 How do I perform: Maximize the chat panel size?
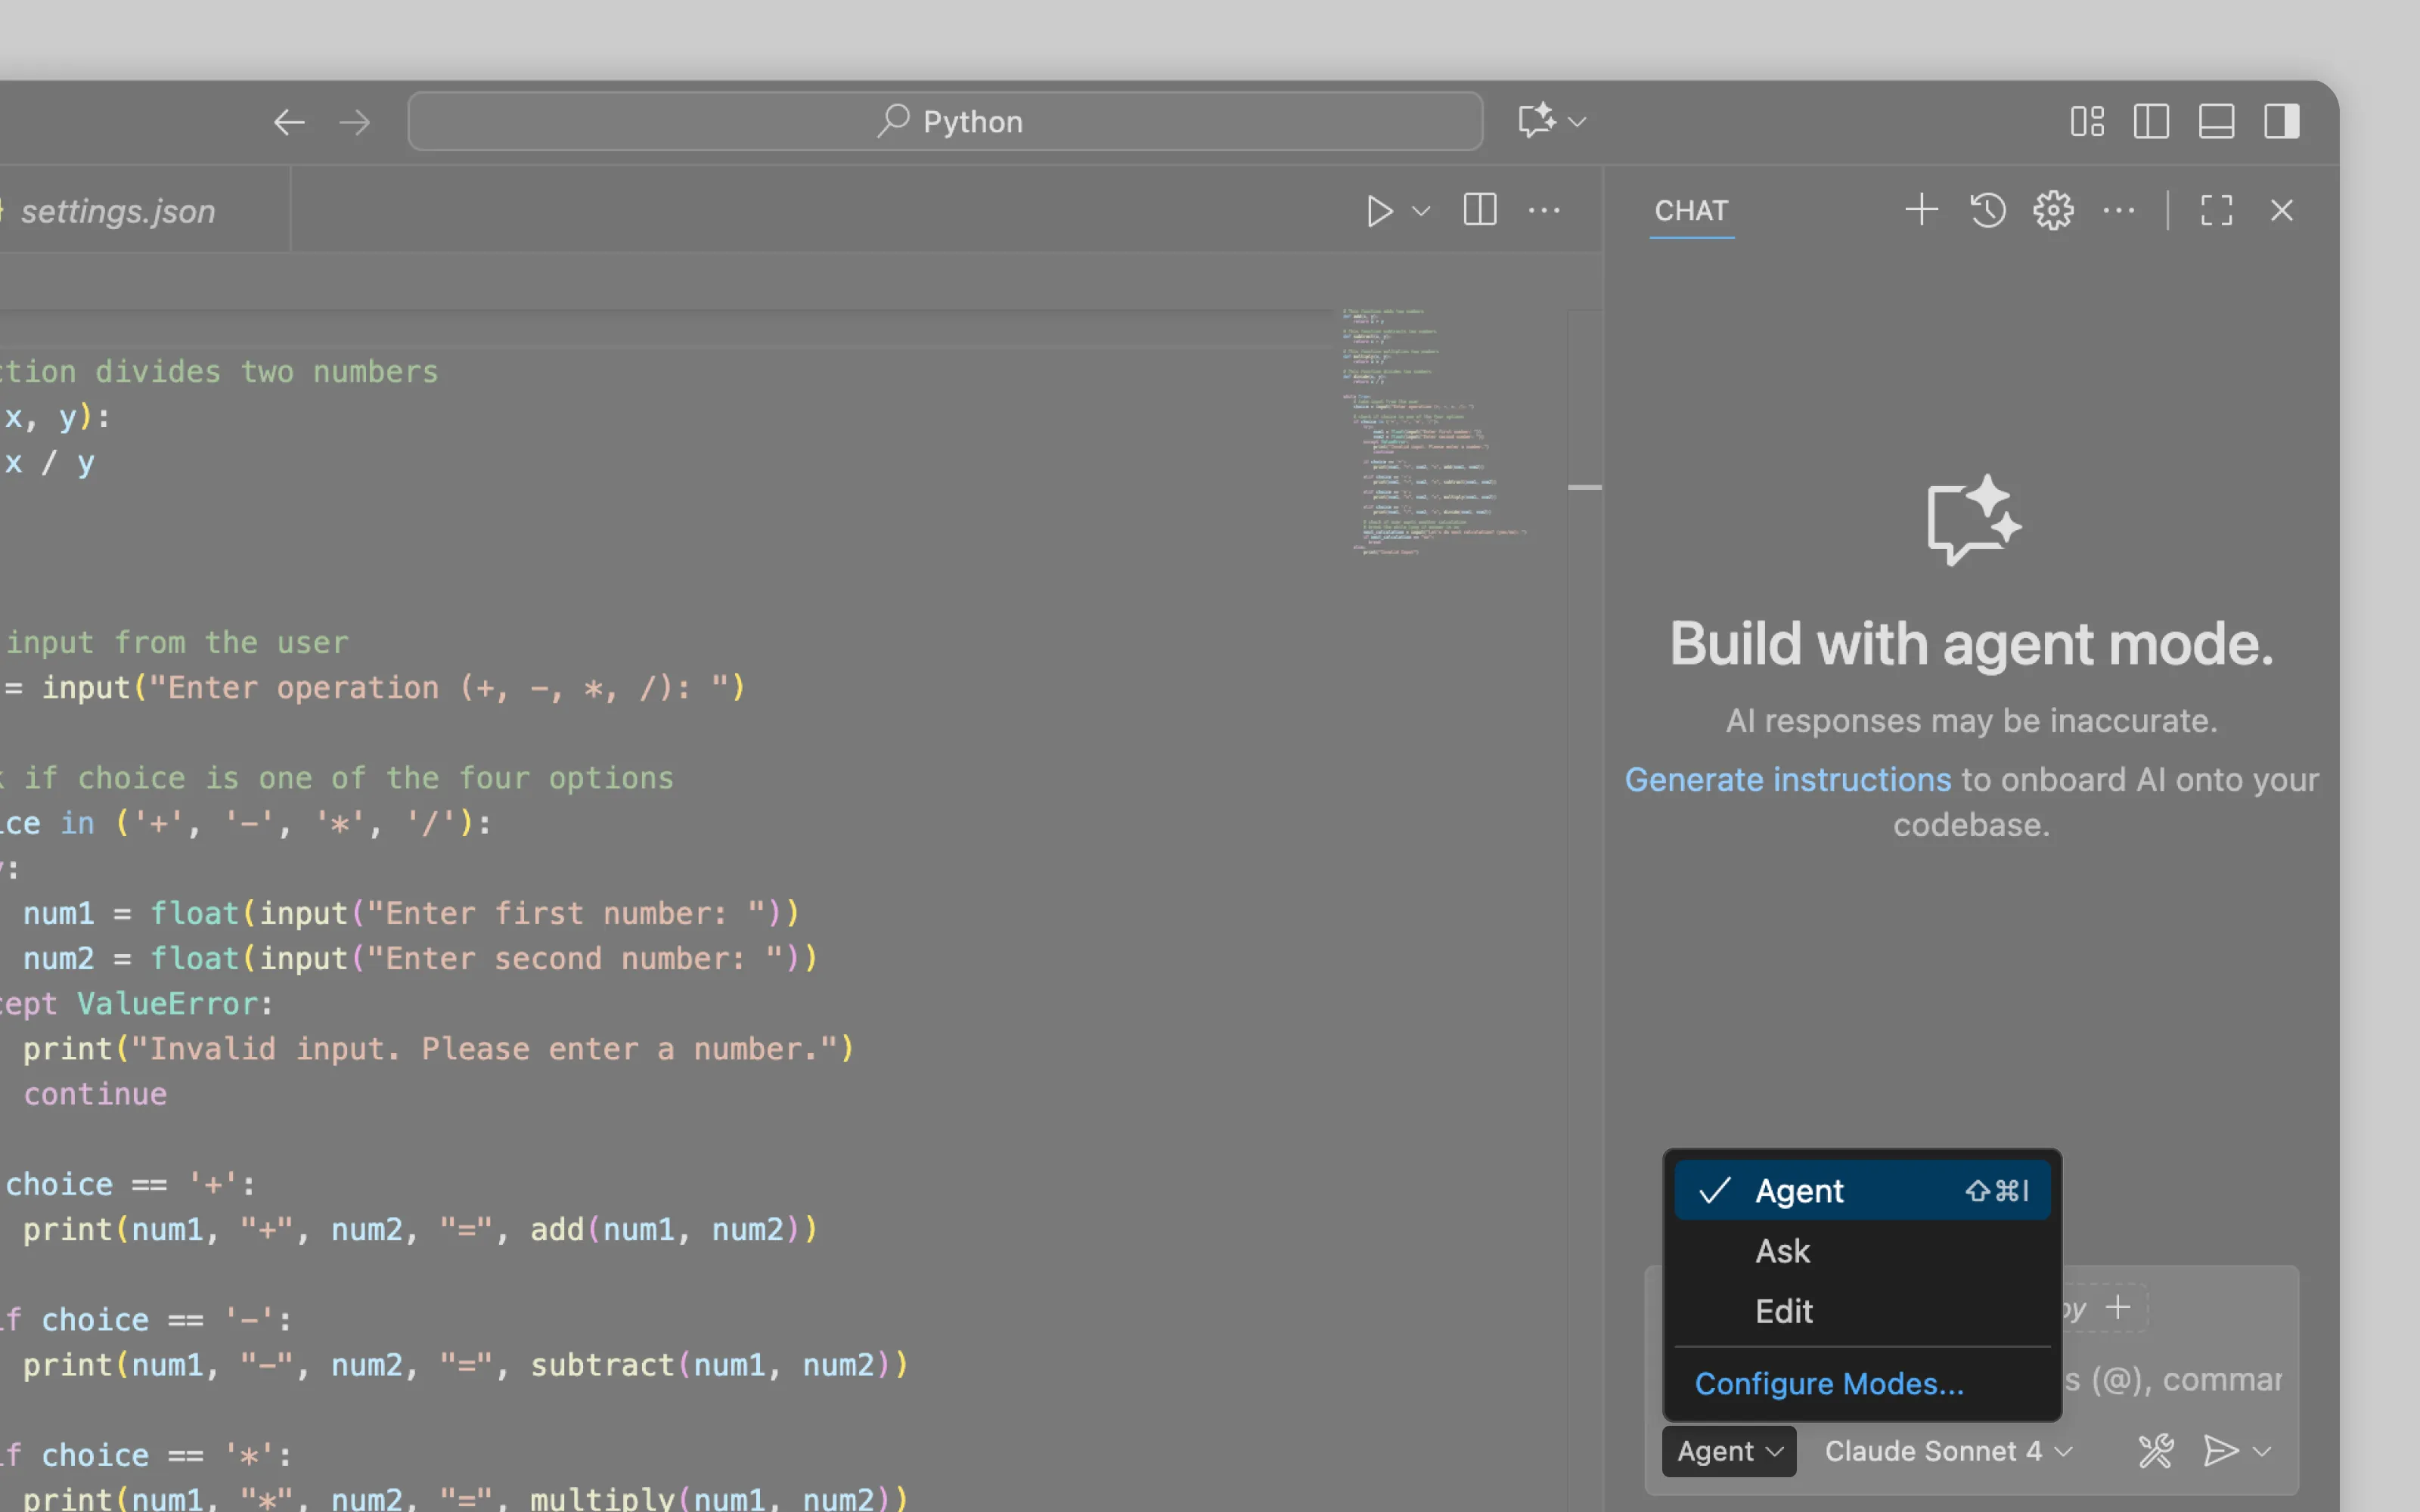click(2216, 210)
